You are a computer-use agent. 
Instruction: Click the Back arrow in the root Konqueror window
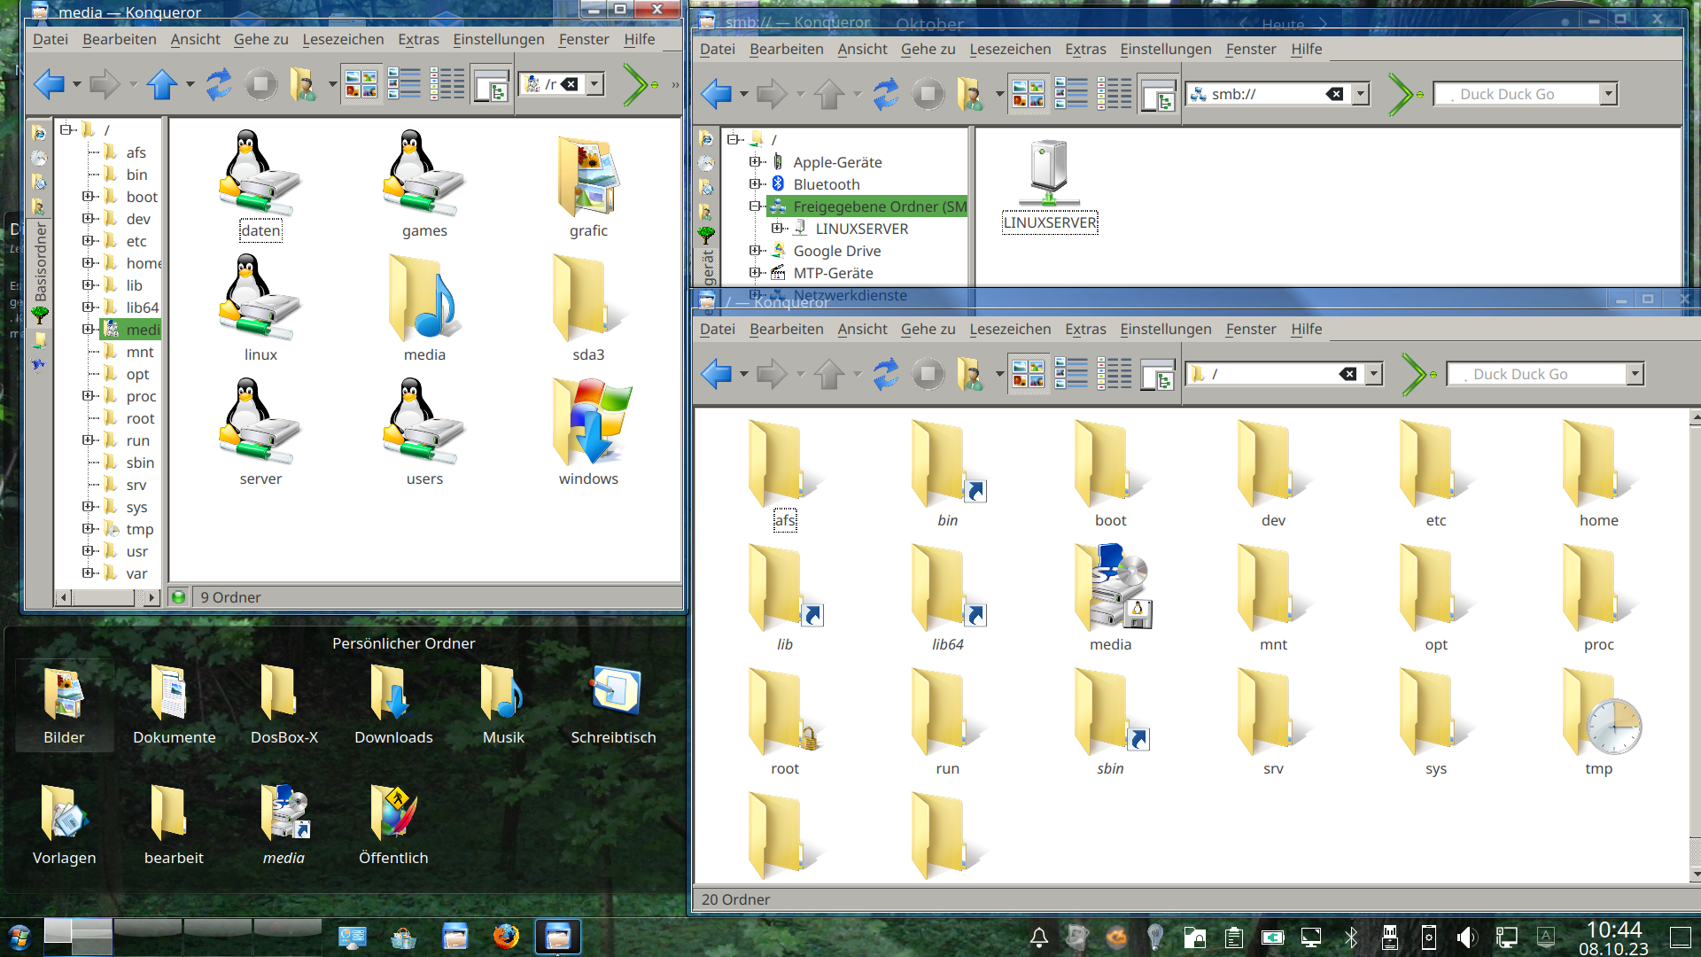point(716,374)
